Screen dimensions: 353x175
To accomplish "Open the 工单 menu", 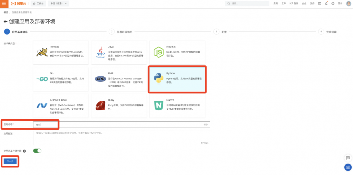I will [284, 3].
